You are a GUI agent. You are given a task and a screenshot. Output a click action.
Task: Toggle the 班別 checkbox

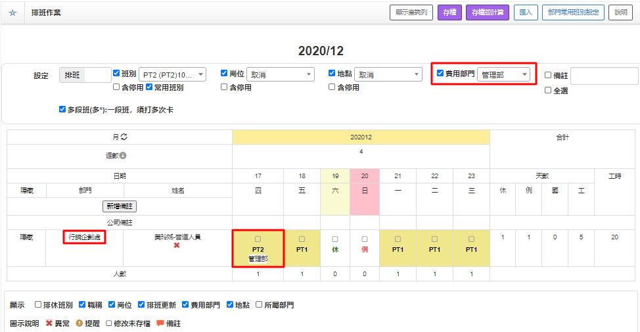pyautogui.click(x=116, y=73)
